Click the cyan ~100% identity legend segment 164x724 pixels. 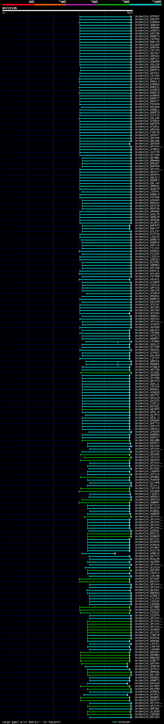tap(146, 5)
